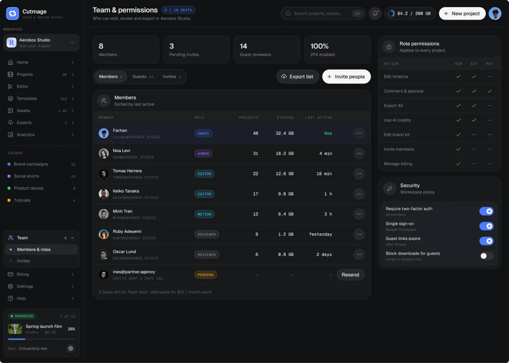Click the Templates layers icon
The image size is (509, 363).
tap(11, 99)
